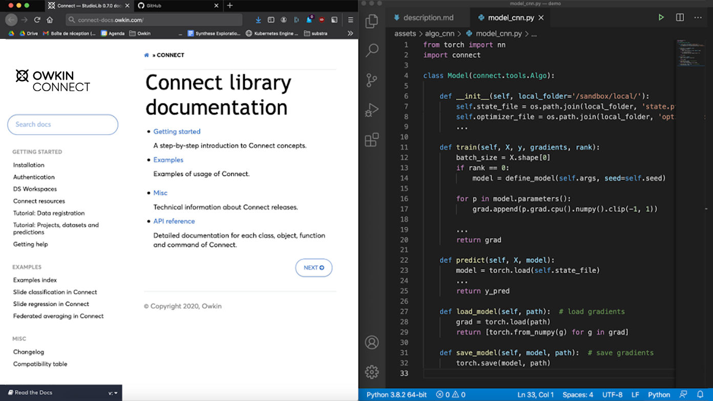The height and width of the screenshot is (401, 713).
Task: Select Python interpreter 3.8.2 64-bit
Action: coord(396,395)
